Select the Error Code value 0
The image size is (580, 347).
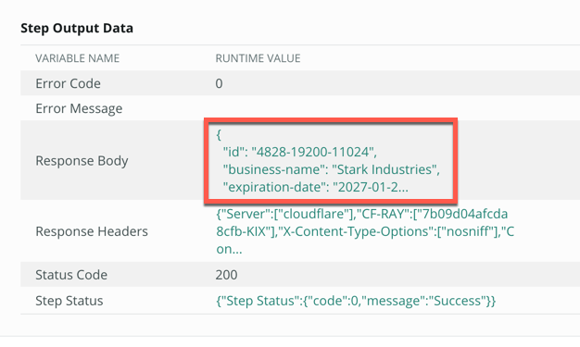pos(219,83)
